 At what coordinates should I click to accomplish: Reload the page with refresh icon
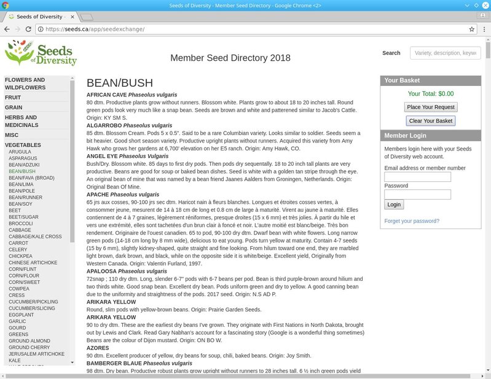coord(28,29)
